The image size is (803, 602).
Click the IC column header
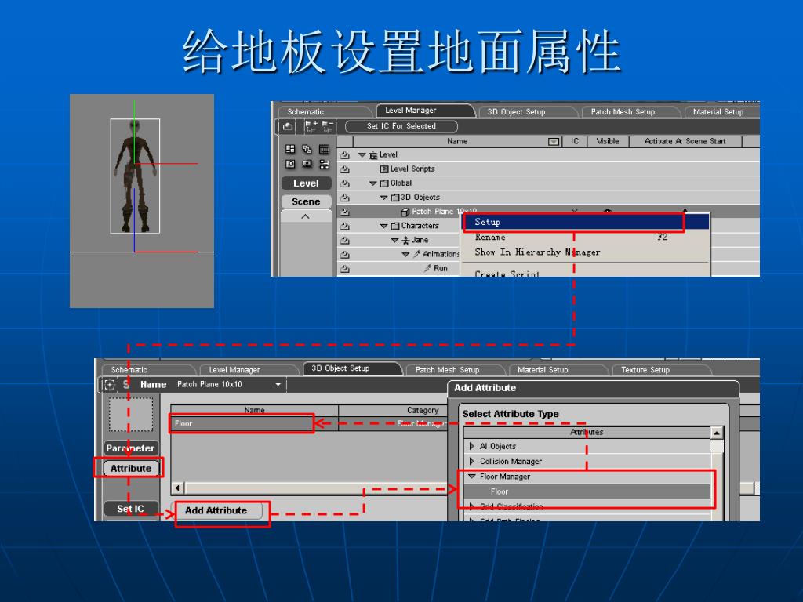(x=575, y=141)
